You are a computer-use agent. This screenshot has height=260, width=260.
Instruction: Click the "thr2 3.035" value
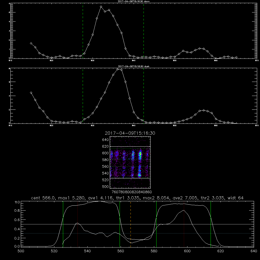[213, 198]
